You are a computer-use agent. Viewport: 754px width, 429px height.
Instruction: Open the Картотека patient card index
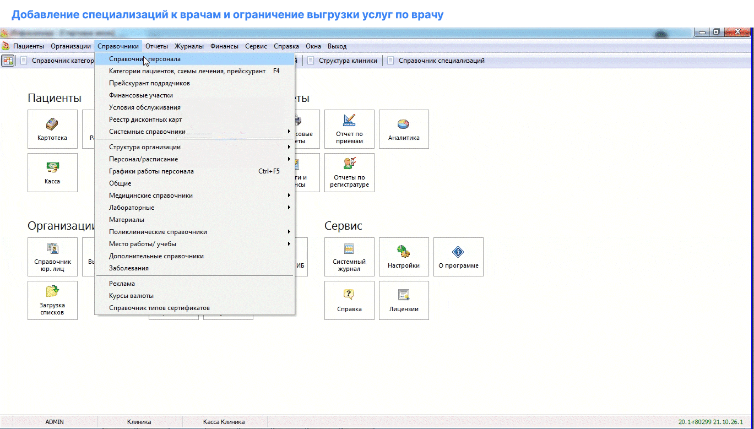pyautogui.click(x=52, y=129)
